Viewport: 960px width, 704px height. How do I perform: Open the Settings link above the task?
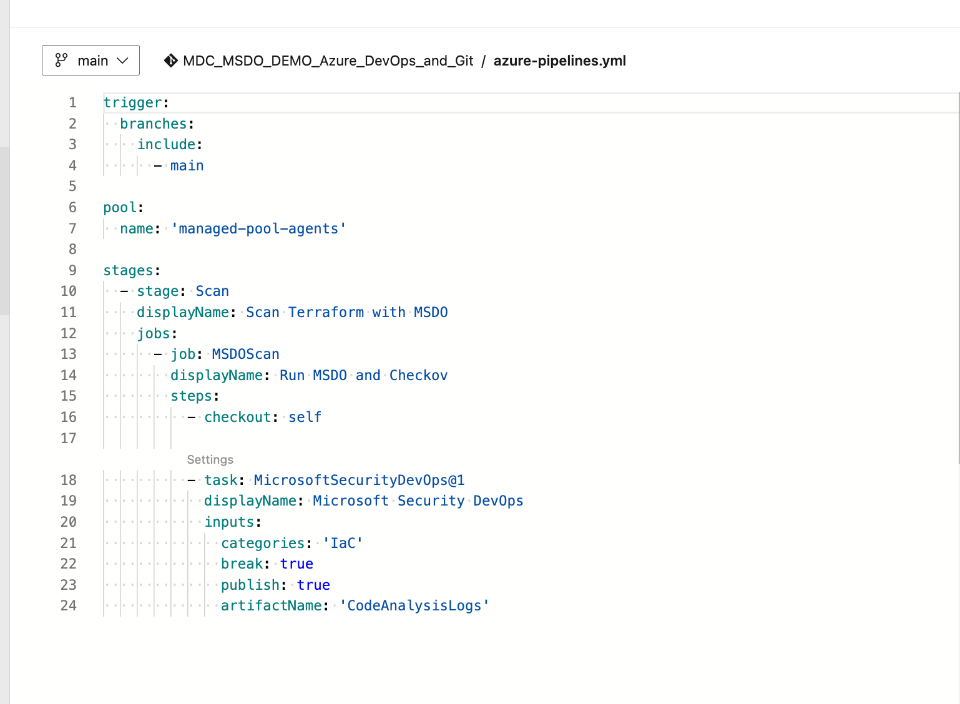tap(210, 459)
